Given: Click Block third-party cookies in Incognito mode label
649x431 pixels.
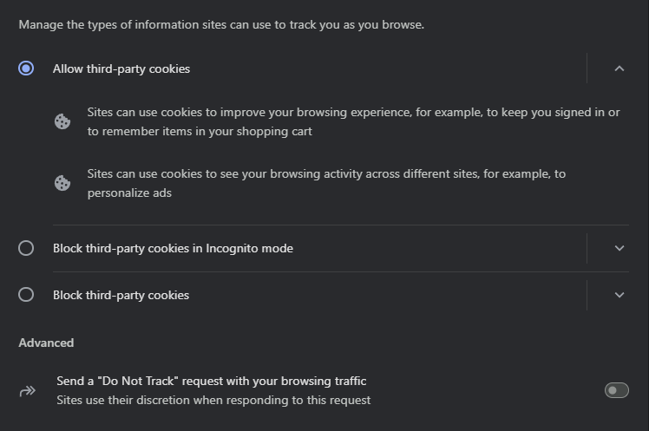Looking at the screenshot, I should [x=173, y=248].
